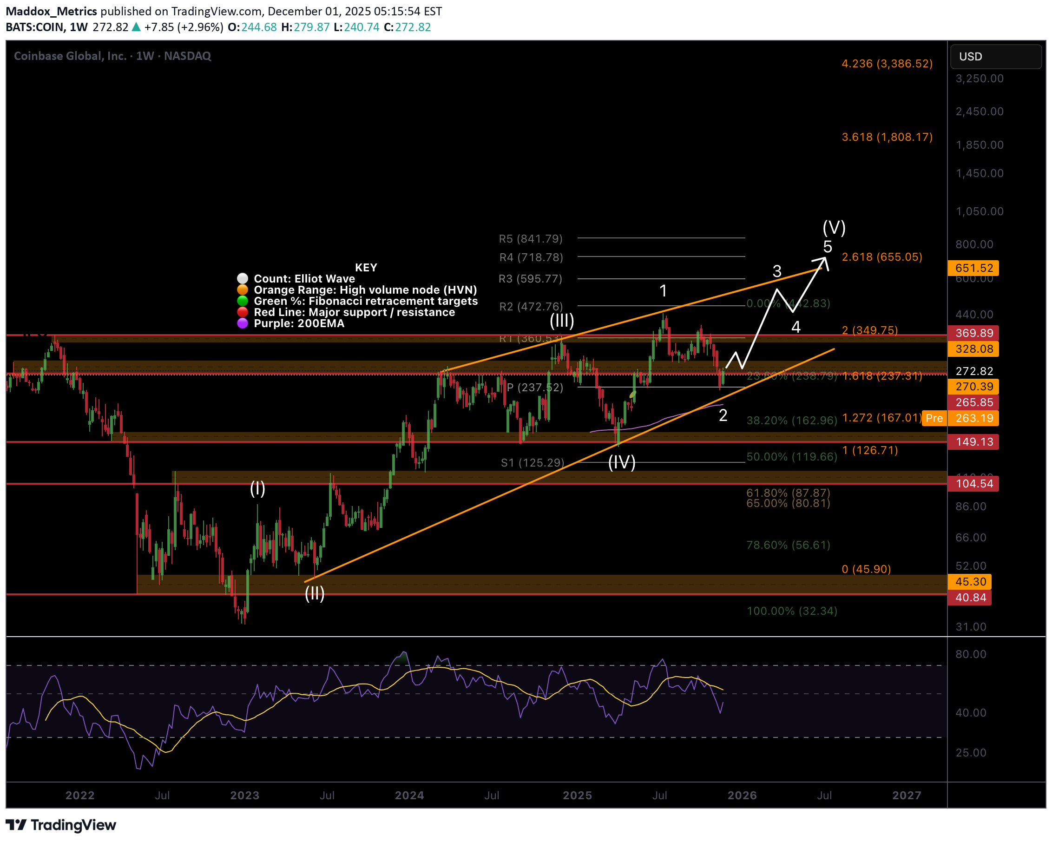
Task: Click the R5 (841.79) pivot label
Action: [530, 238]
